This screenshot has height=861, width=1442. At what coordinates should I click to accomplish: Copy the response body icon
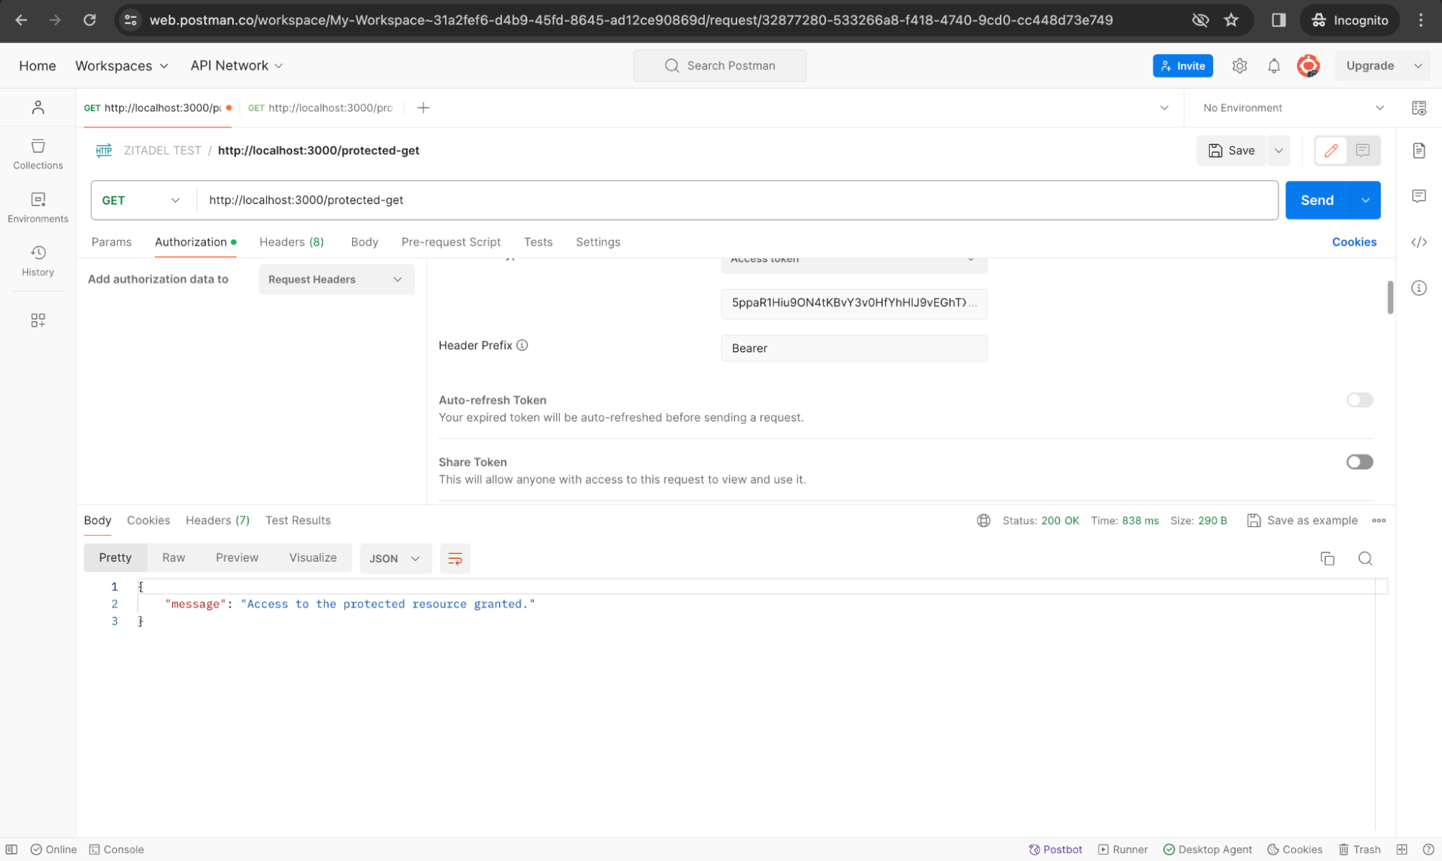[x=1327, y=558]
